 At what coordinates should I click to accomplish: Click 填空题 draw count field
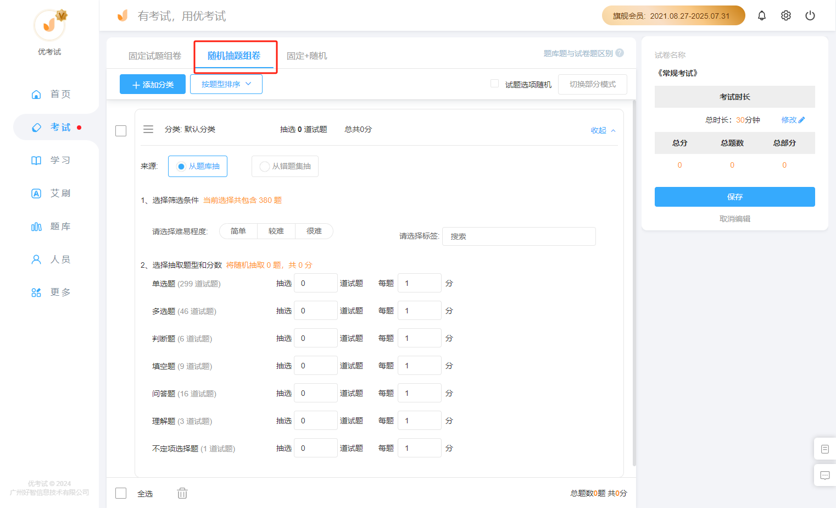coord(316,366)
